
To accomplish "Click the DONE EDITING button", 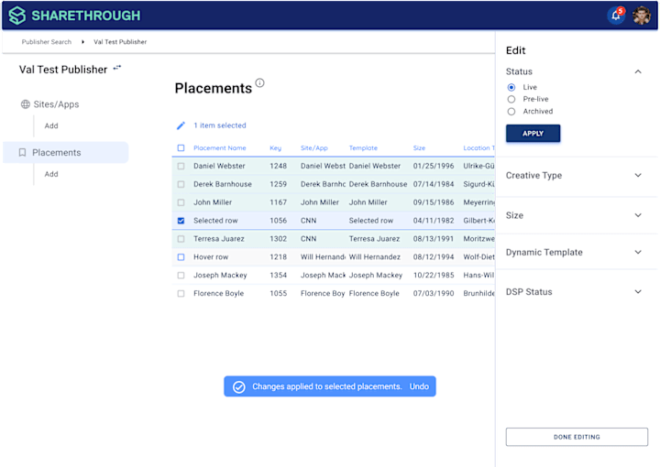I will (577, 437).
